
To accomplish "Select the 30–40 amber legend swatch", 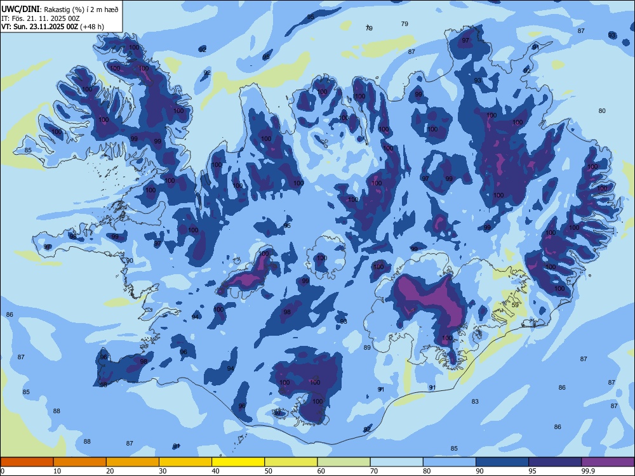I will [185, 462].
